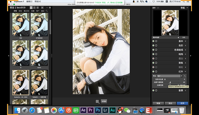Toggle the 基本 panel on/off
This screenshot has height=115, width=199.
(x=153, y=41)
